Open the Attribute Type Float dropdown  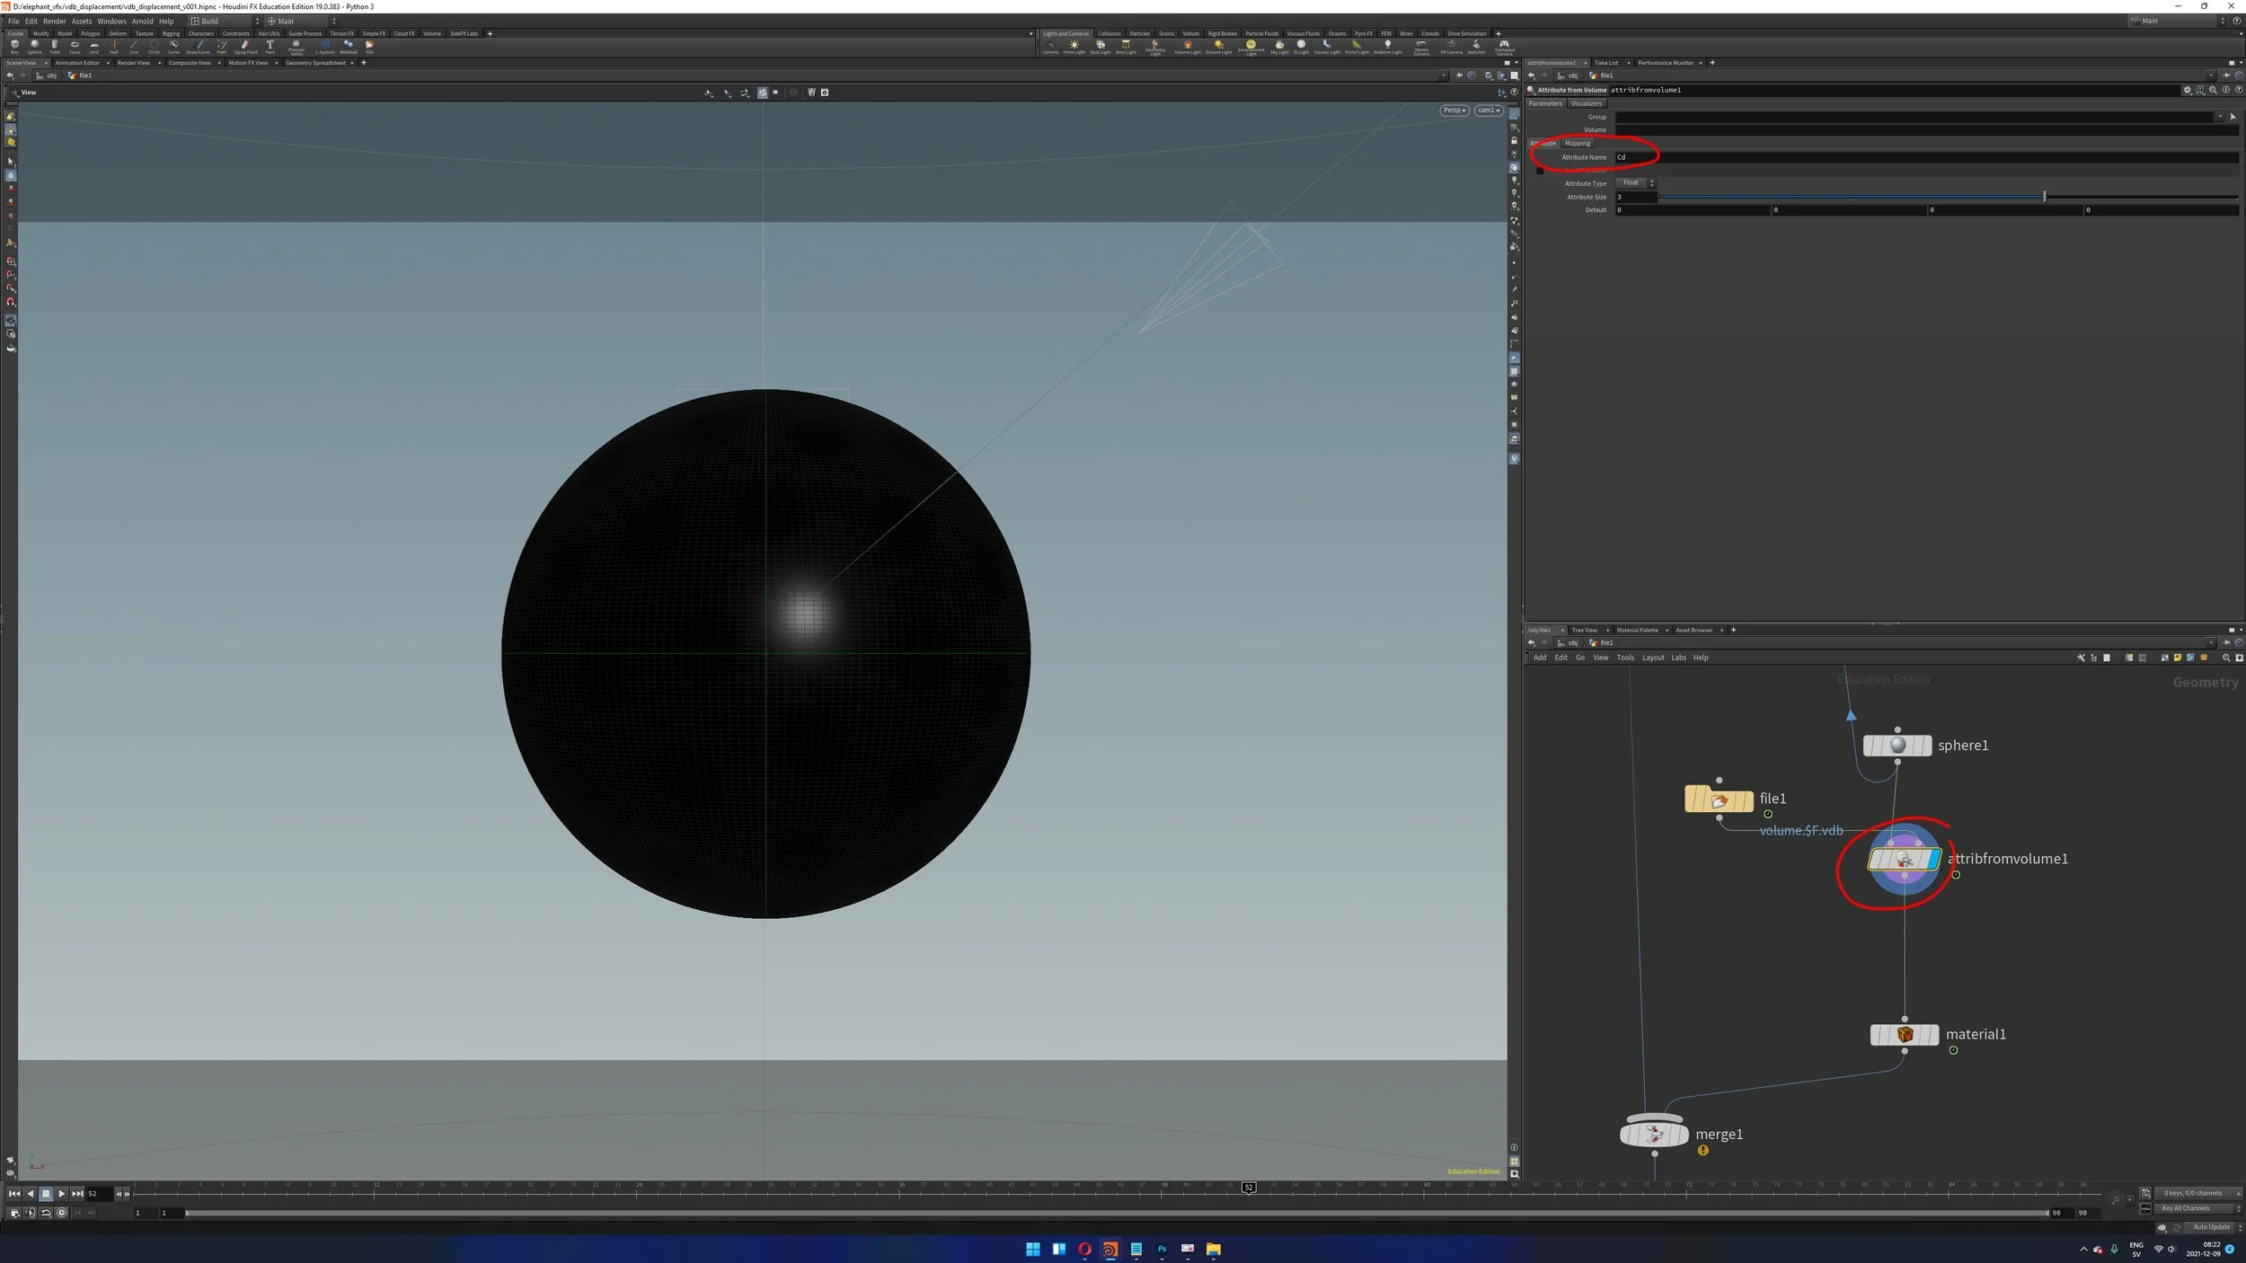(1635, 183)
